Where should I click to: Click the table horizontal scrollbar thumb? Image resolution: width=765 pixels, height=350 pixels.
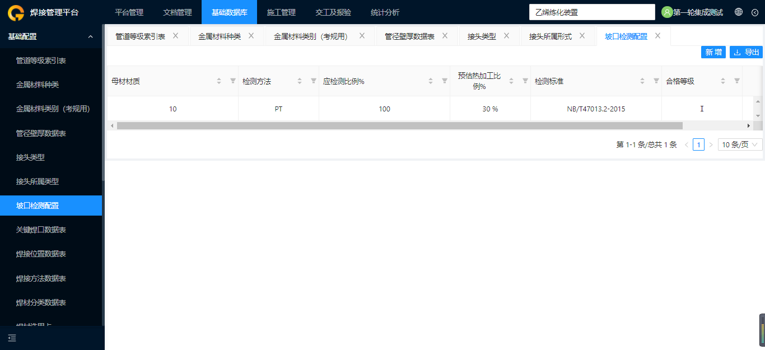pyautogui.click(x=400, y=126)
